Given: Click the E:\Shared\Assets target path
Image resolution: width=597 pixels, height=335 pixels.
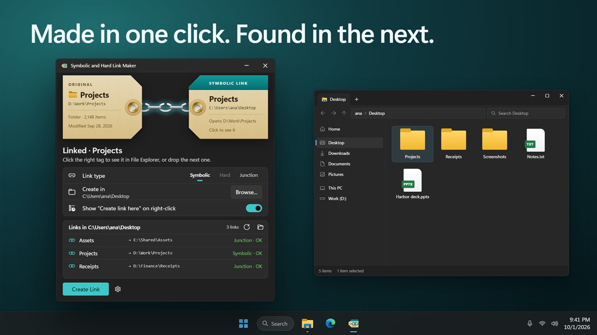Looking at the screenshot, I should pos(153,240).
